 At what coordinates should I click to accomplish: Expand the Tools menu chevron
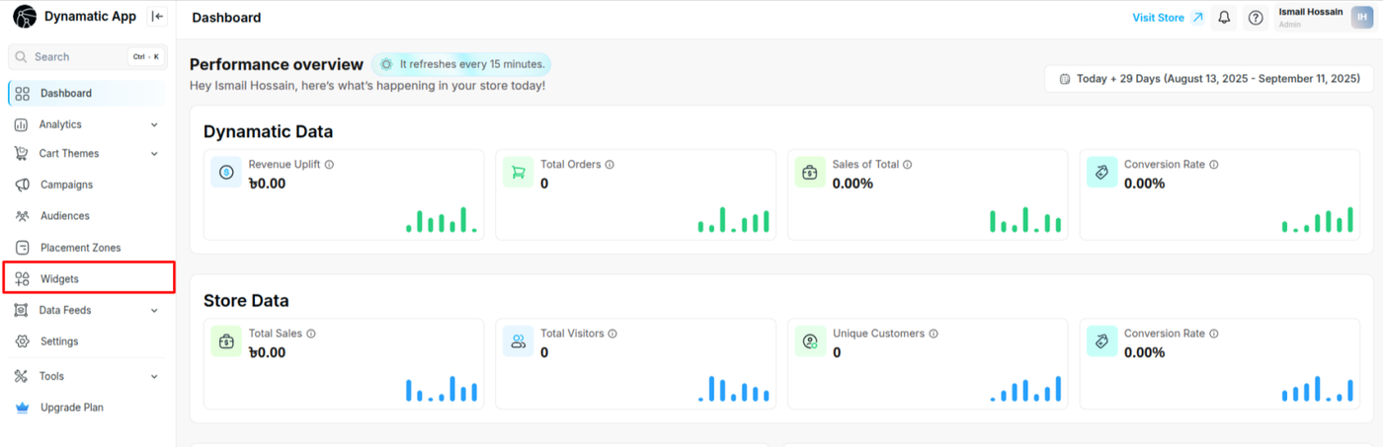click(154, 376)
